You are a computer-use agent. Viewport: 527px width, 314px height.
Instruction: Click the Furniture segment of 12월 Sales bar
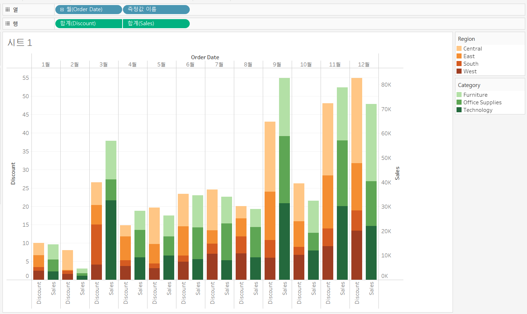pos(371,143)
